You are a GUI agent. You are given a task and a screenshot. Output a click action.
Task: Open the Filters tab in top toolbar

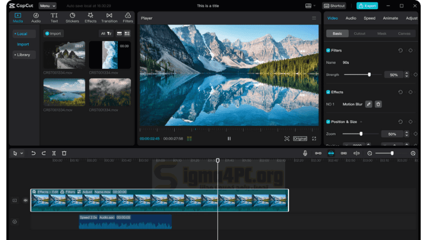click(128, 18)
